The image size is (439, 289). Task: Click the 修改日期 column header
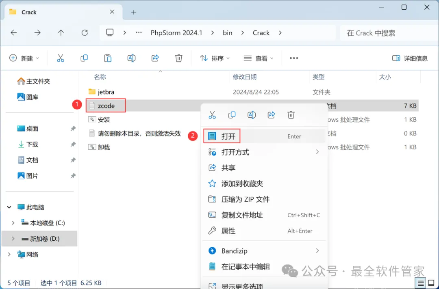[245, 77]
